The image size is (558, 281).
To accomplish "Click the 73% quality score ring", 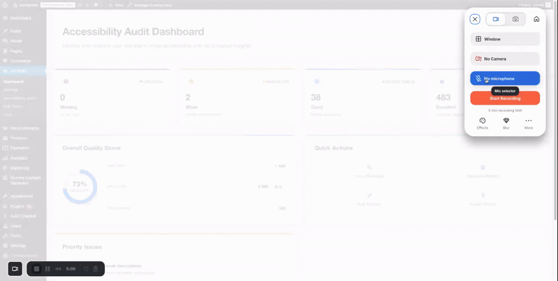I will [x=80, y=186].
